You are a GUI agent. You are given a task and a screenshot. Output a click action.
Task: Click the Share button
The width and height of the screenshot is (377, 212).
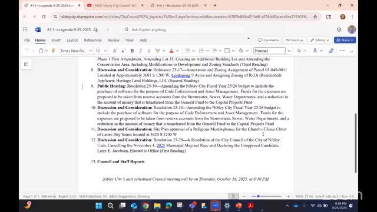(345, 40)
